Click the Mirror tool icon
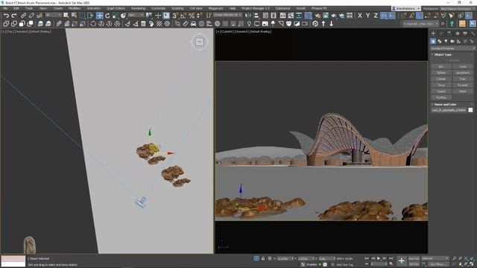The height and width of the screenshot is (268, 477). coord(248,16)
